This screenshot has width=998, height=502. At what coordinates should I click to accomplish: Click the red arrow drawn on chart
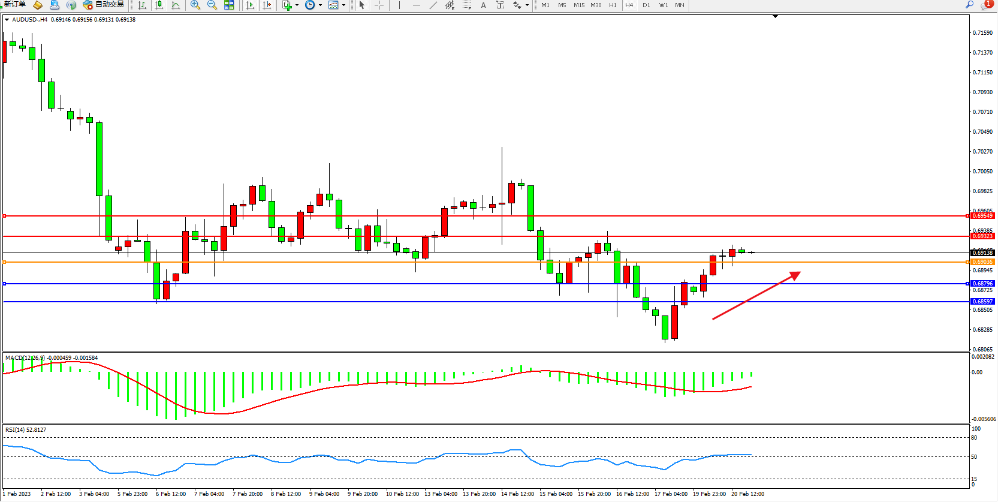click(756, 296)
